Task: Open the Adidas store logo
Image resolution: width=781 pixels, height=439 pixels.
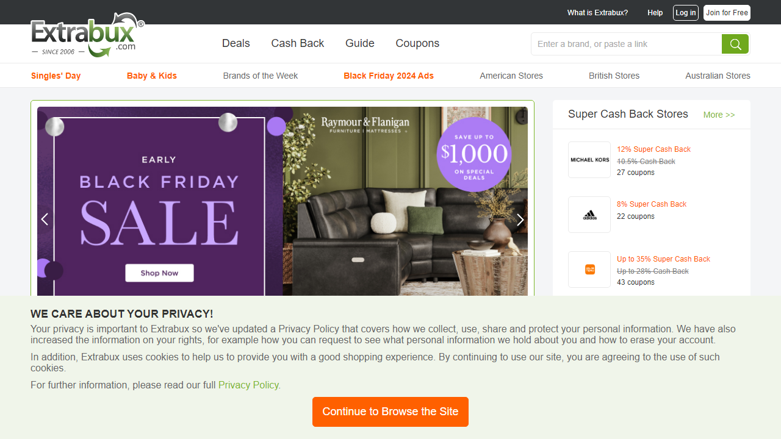Action: click(589, 215)
